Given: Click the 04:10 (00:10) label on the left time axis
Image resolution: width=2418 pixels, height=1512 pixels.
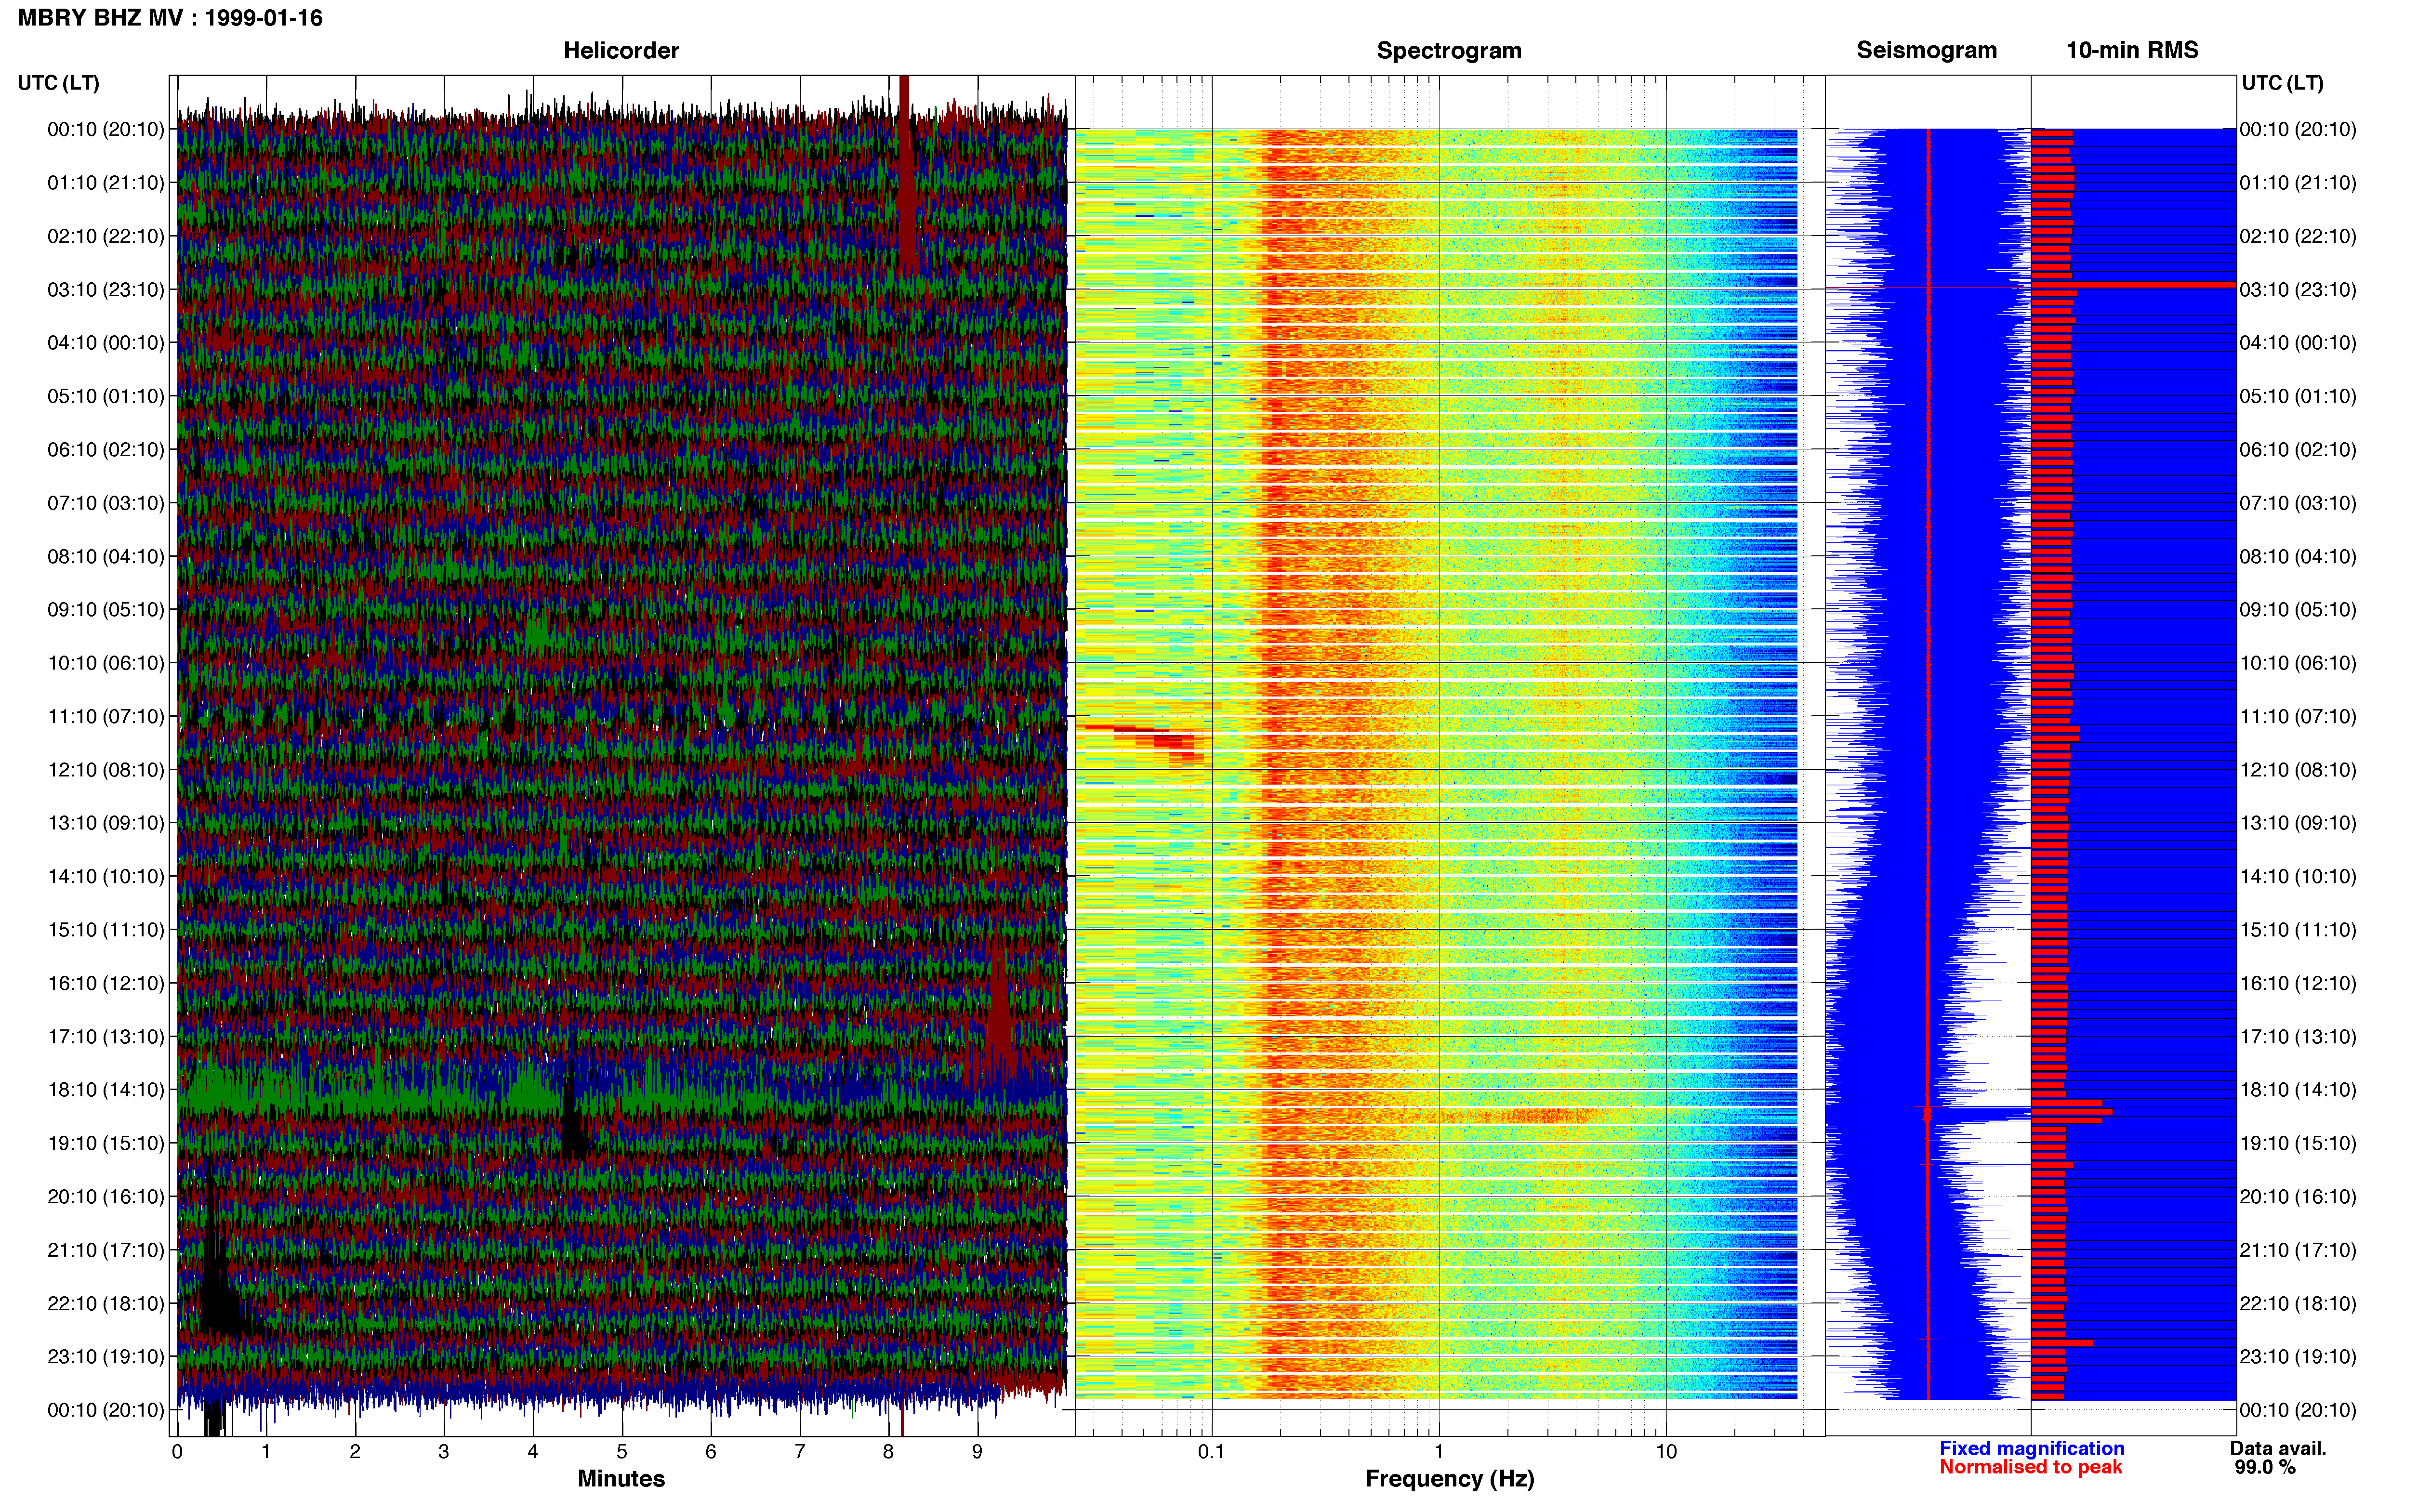Looking at the screenshot, I should pos(106,343).
